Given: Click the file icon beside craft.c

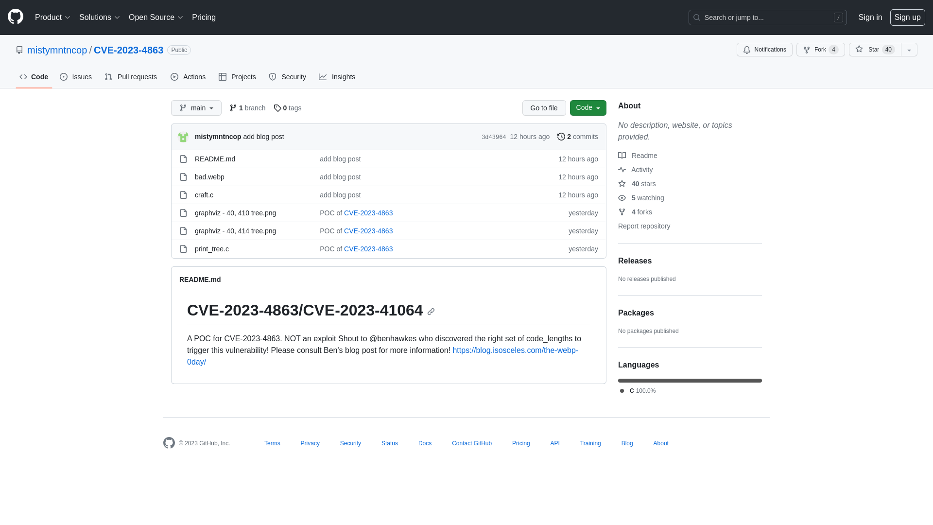Looking at the screenshot, I should coord(183,195).
